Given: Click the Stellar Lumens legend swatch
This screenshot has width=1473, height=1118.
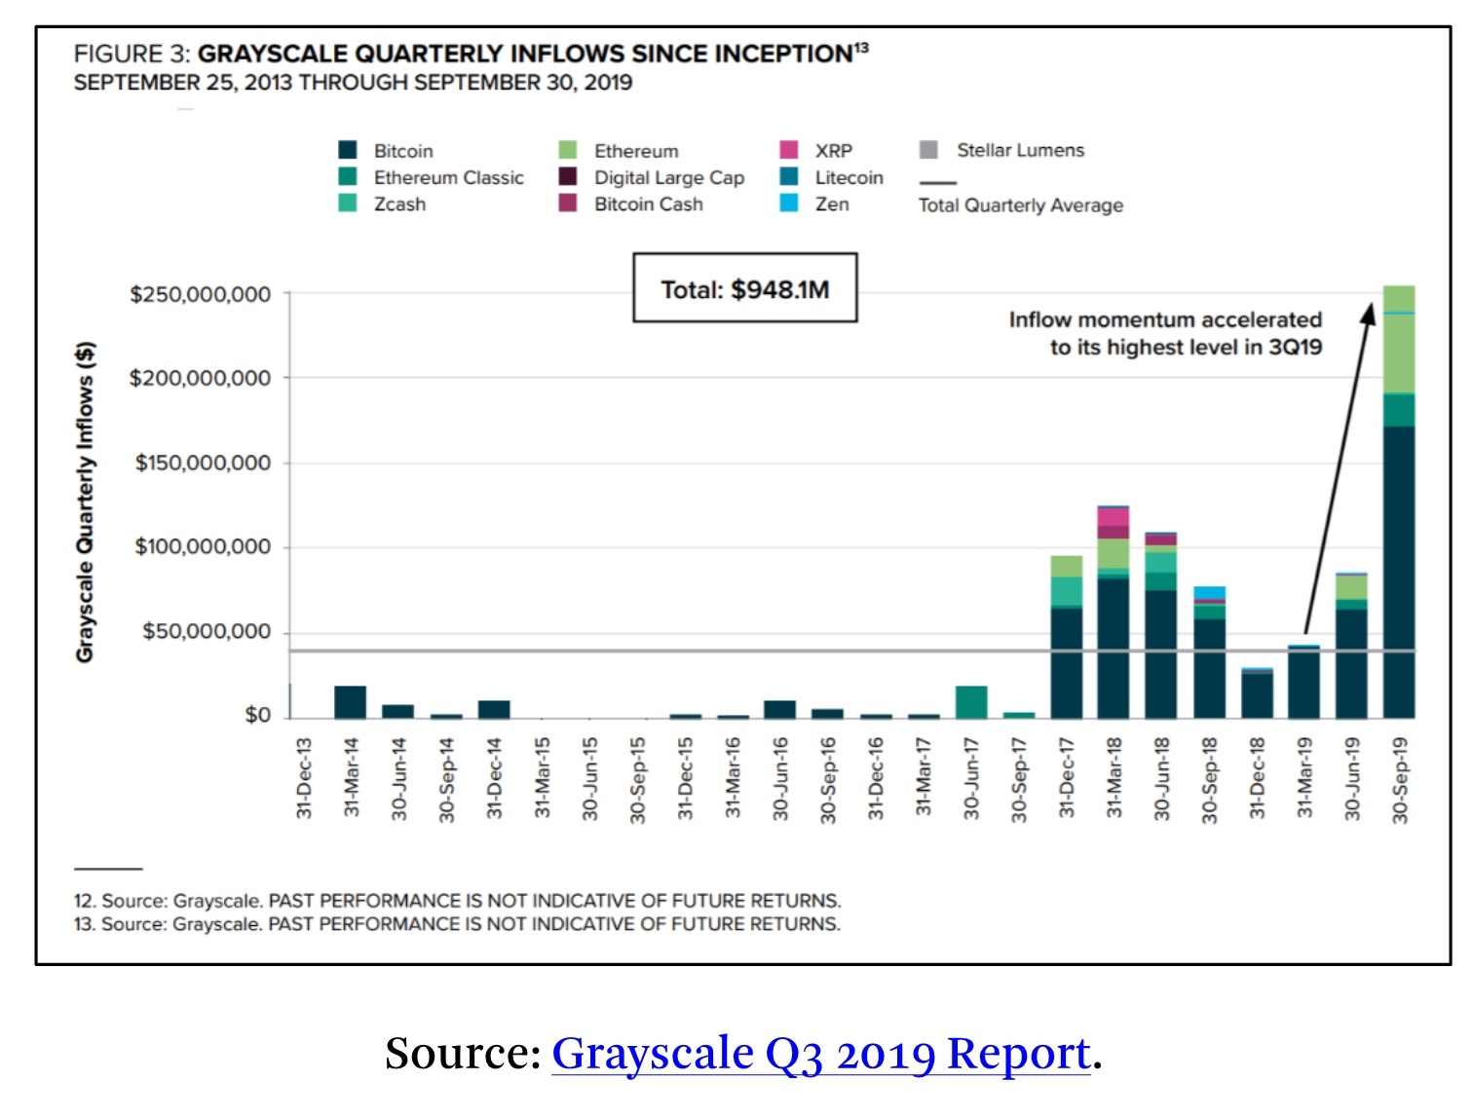Looking at the screenshot, I should click(928, 150).
